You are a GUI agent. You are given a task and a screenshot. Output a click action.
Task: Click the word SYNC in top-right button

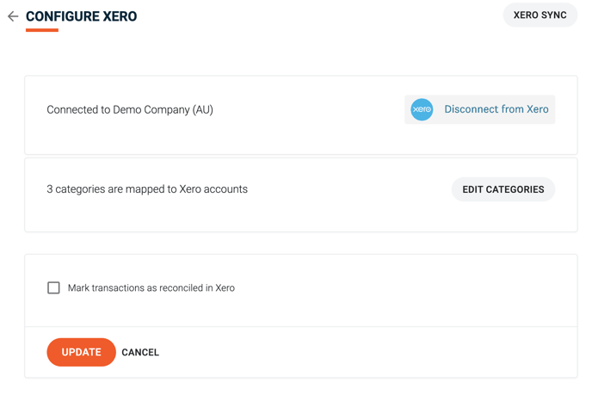(554, 15)
